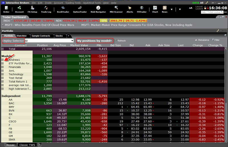This screenshot has height=147, width=228.
Task: Open the Trading Tools menu
Action: point(73,3)
